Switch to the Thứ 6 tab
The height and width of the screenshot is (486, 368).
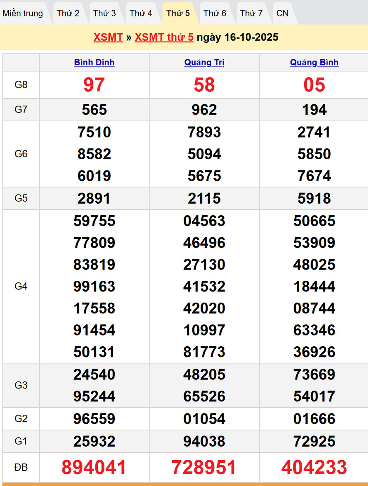(x=215, y=13)
